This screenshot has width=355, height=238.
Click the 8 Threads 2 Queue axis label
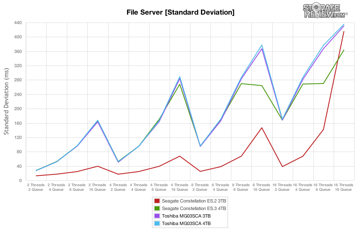click(200, 187)
